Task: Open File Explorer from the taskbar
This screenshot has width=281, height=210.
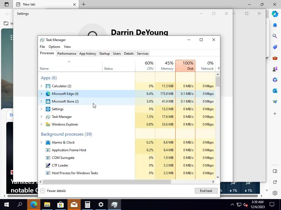Action: [x=47, y=205]
